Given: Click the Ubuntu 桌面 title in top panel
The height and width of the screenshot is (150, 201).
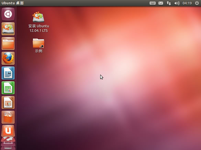Looking at the screenshot, I should coord(13,3).
